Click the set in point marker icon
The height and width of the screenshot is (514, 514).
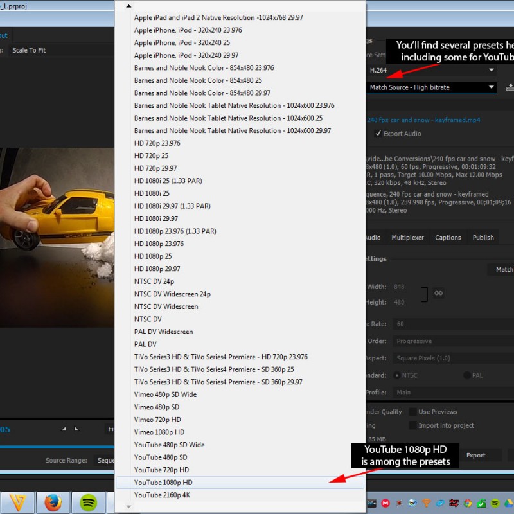64,429
